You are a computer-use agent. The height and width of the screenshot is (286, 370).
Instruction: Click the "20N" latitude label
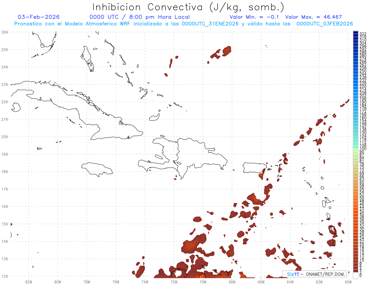[5, 137]
